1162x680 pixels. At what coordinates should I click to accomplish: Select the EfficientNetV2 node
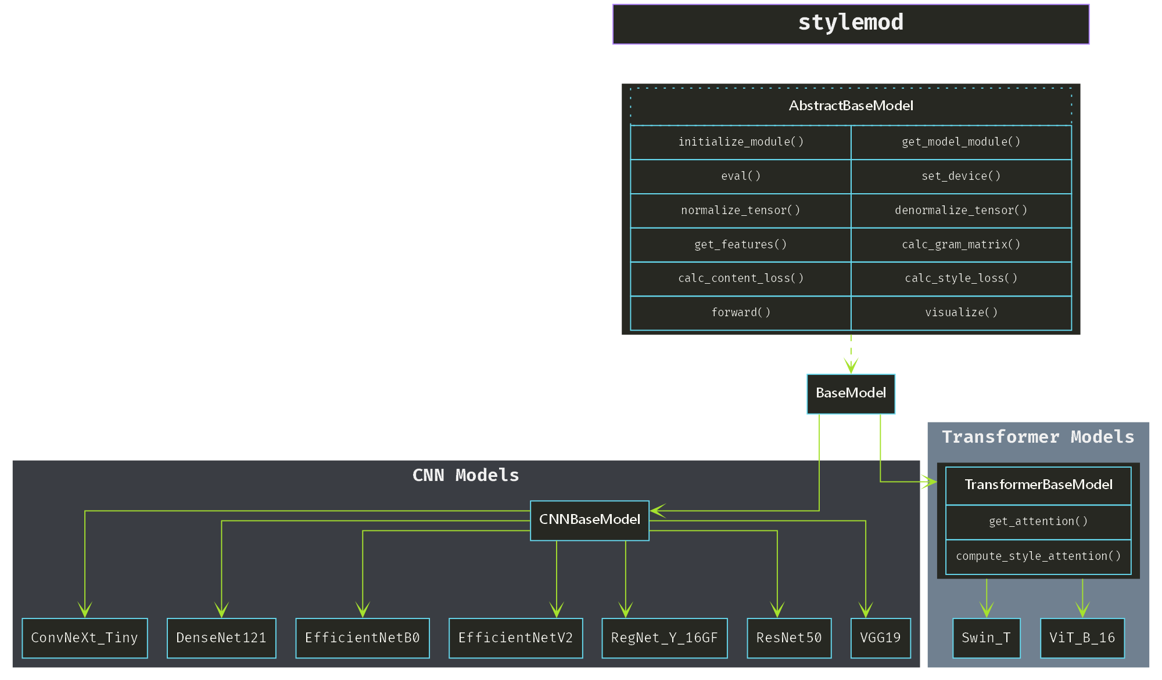516,638
